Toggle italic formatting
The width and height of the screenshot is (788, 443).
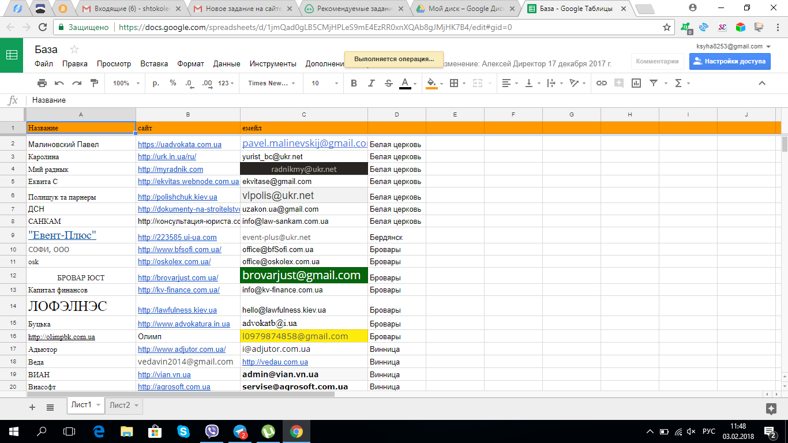coord(371,83)
